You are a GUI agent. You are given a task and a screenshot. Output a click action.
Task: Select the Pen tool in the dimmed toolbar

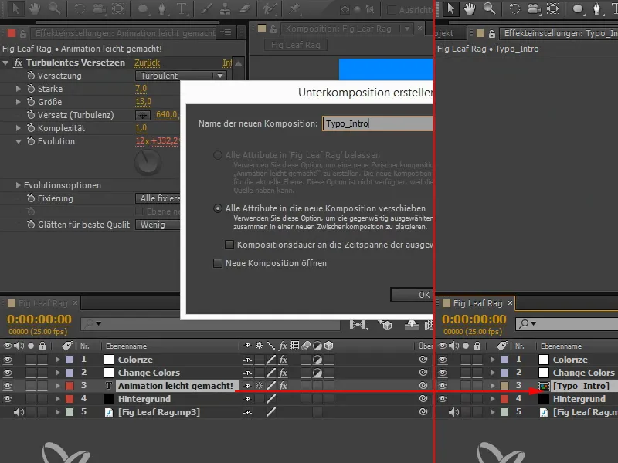161,8
